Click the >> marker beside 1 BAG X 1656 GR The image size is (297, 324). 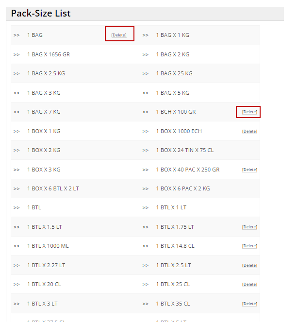pos(16,54)
